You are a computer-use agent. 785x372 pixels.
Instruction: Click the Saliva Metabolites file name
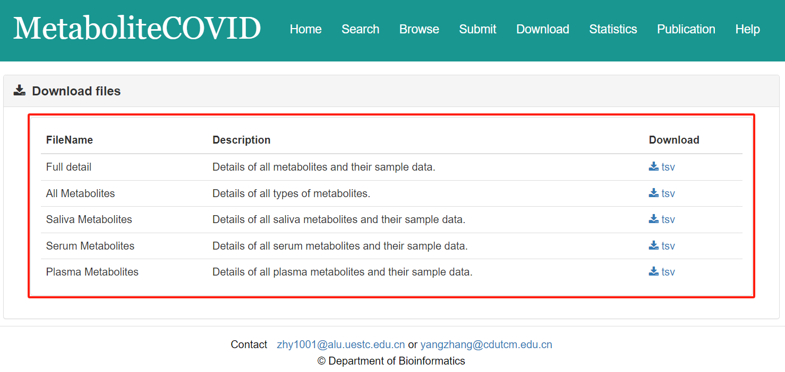[x=89, y=219]
